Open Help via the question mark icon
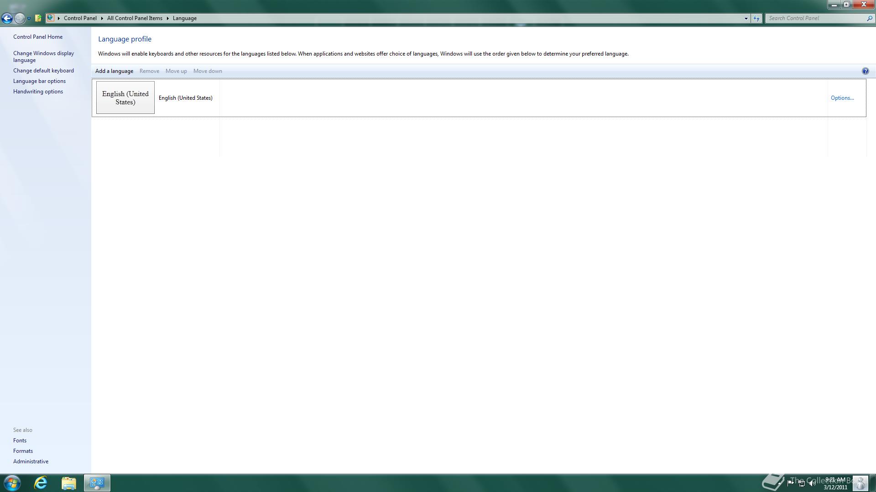The width and height of the screenshot is (876, 492). pos(865,71)
